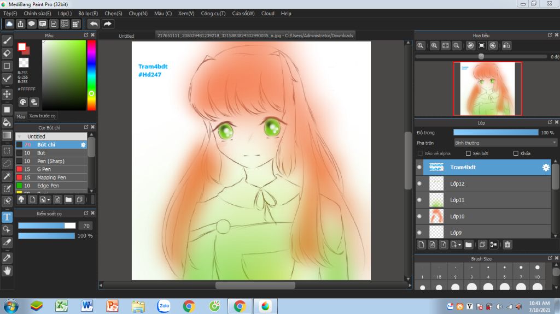Click the transparent color swatch

24,62
